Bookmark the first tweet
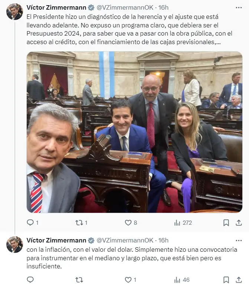Viewport: 249px width, 284px height. (226, 222)
